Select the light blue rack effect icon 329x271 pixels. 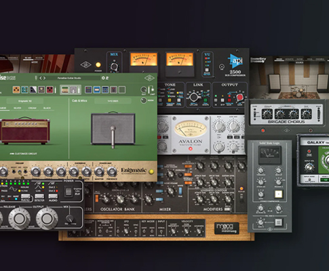(x=97, y=89)
